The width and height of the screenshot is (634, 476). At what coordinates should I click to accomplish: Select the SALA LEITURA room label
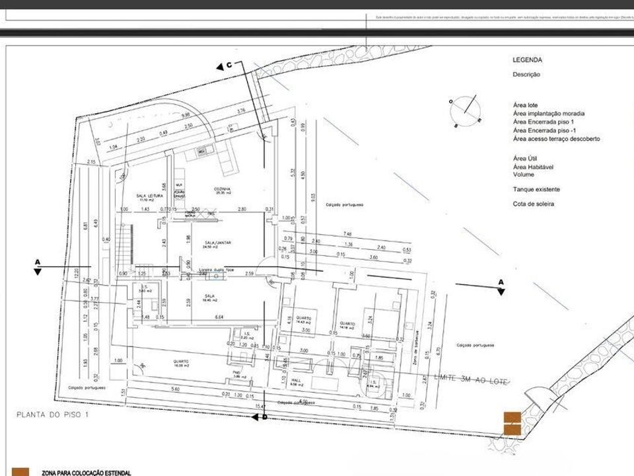[149, 198]
